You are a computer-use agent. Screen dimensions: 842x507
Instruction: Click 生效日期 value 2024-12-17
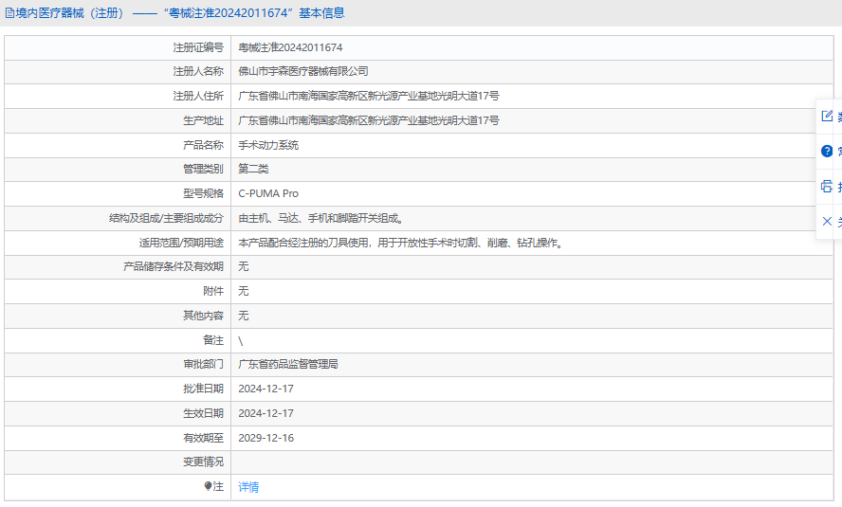[265, 413]
